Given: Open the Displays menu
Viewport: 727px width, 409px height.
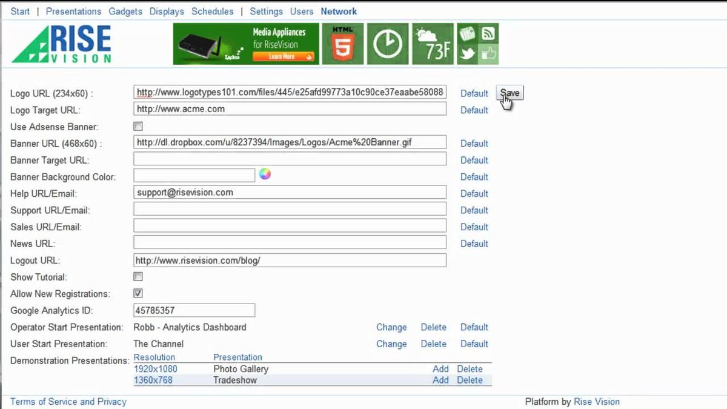Looking at the screenshot, I should click(x=167, y=12).
